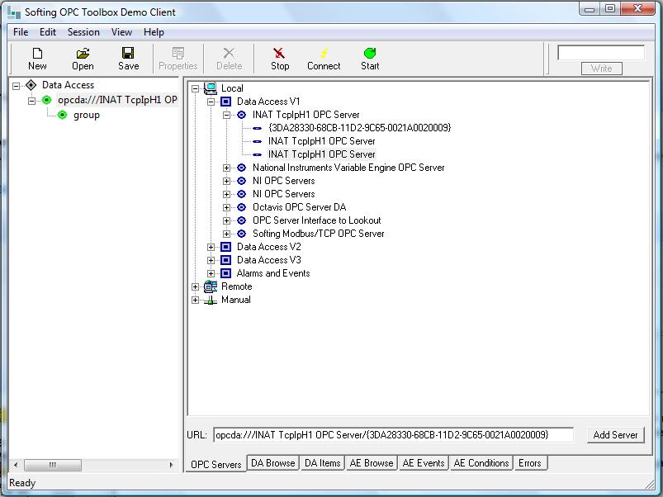Select the Data Access V3 row text

click(x=268, y=260)
